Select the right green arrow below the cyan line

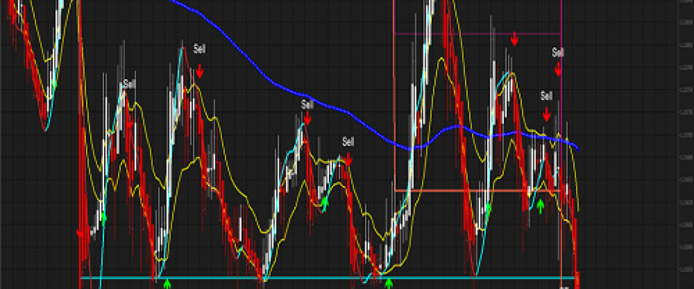point(389,283)
